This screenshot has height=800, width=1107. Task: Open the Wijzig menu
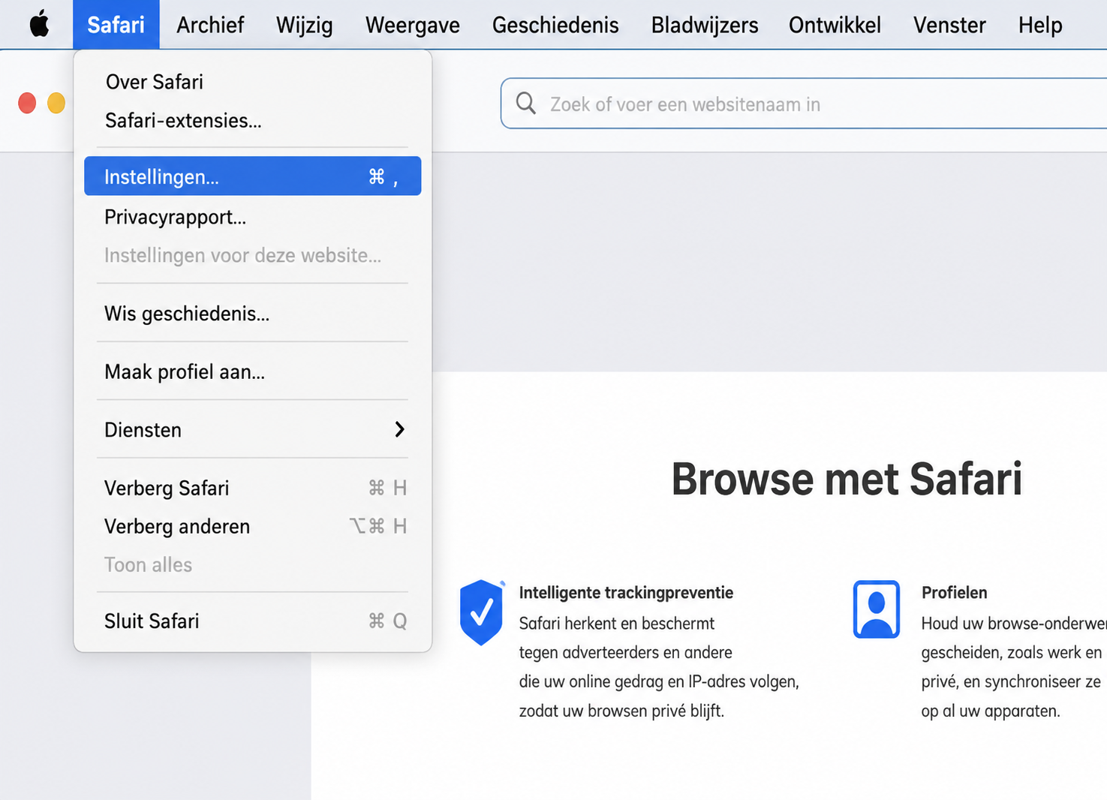pos(304,25)
